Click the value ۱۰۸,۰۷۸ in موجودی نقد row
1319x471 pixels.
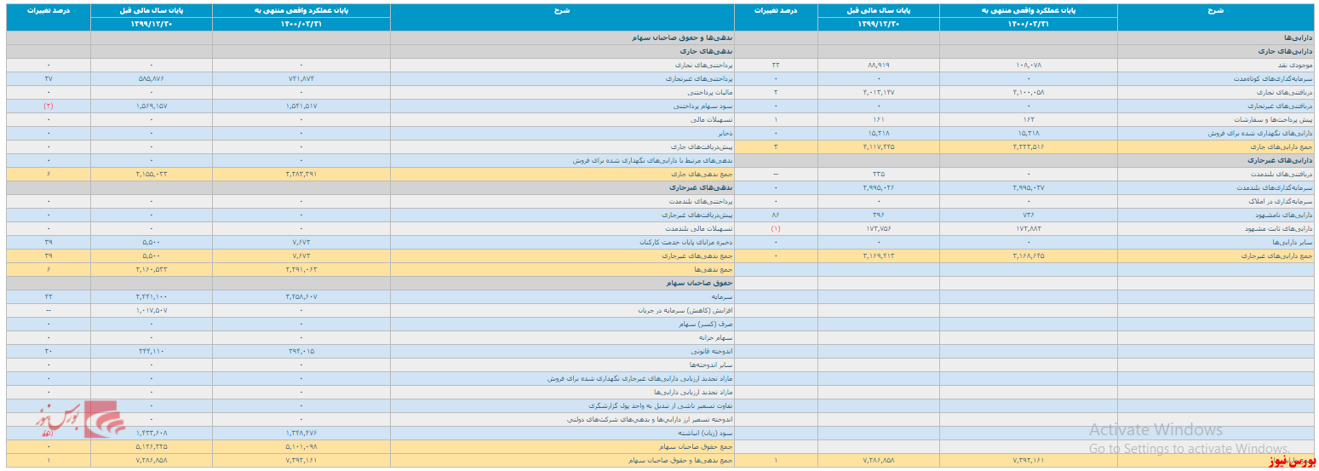point(1029,65)
